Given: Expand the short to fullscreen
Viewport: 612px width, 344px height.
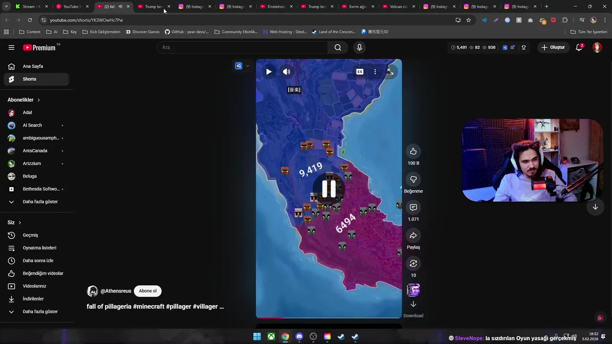Looking at the screenshot, I should pyautogui.click(x=390, y=72).
